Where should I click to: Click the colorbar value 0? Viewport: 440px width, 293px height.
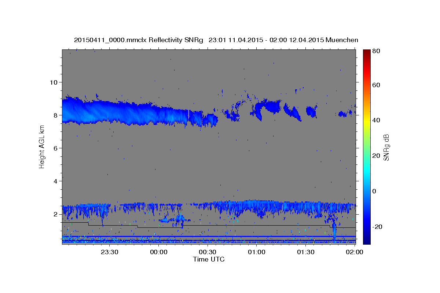pos(374,191)
